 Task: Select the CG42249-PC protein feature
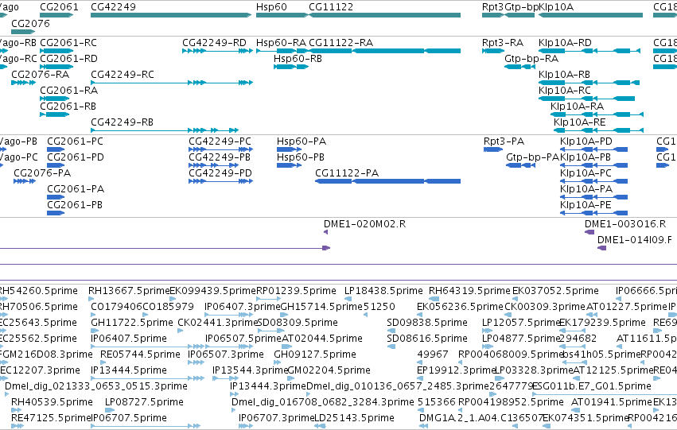(x=220, y=149)
